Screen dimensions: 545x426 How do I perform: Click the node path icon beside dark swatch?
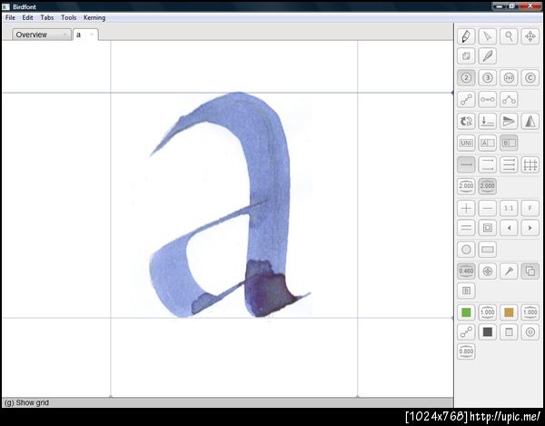click(x=466, y=332)
